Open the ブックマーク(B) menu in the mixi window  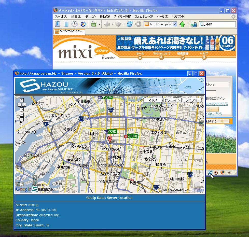122,17
